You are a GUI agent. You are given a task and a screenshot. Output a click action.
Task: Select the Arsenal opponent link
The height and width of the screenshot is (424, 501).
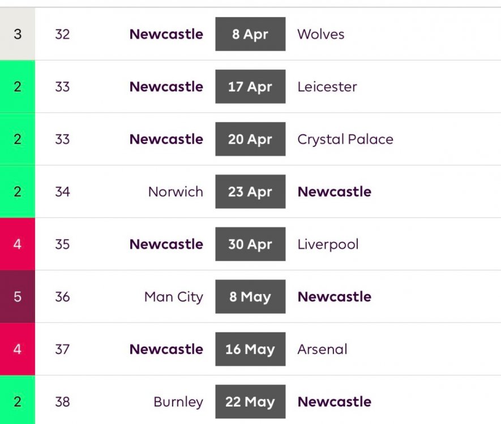coord(322,349)
